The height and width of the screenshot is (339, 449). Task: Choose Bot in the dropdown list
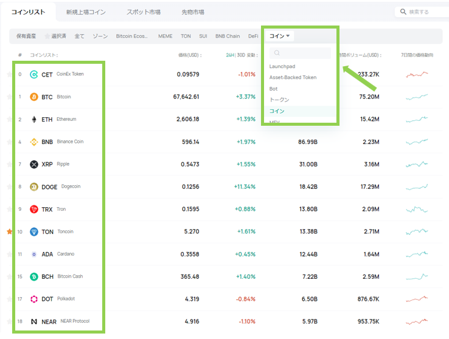point(273,89)
